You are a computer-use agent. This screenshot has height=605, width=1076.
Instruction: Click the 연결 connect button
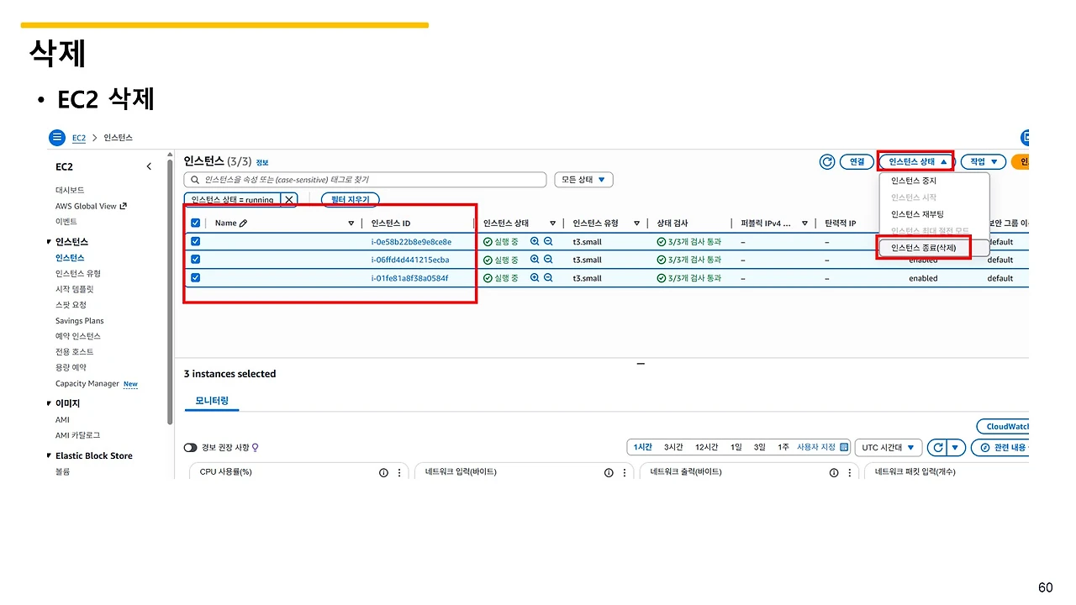point(857,162)
